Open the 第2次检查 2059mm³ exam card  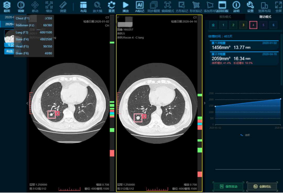tap(244, 59)
